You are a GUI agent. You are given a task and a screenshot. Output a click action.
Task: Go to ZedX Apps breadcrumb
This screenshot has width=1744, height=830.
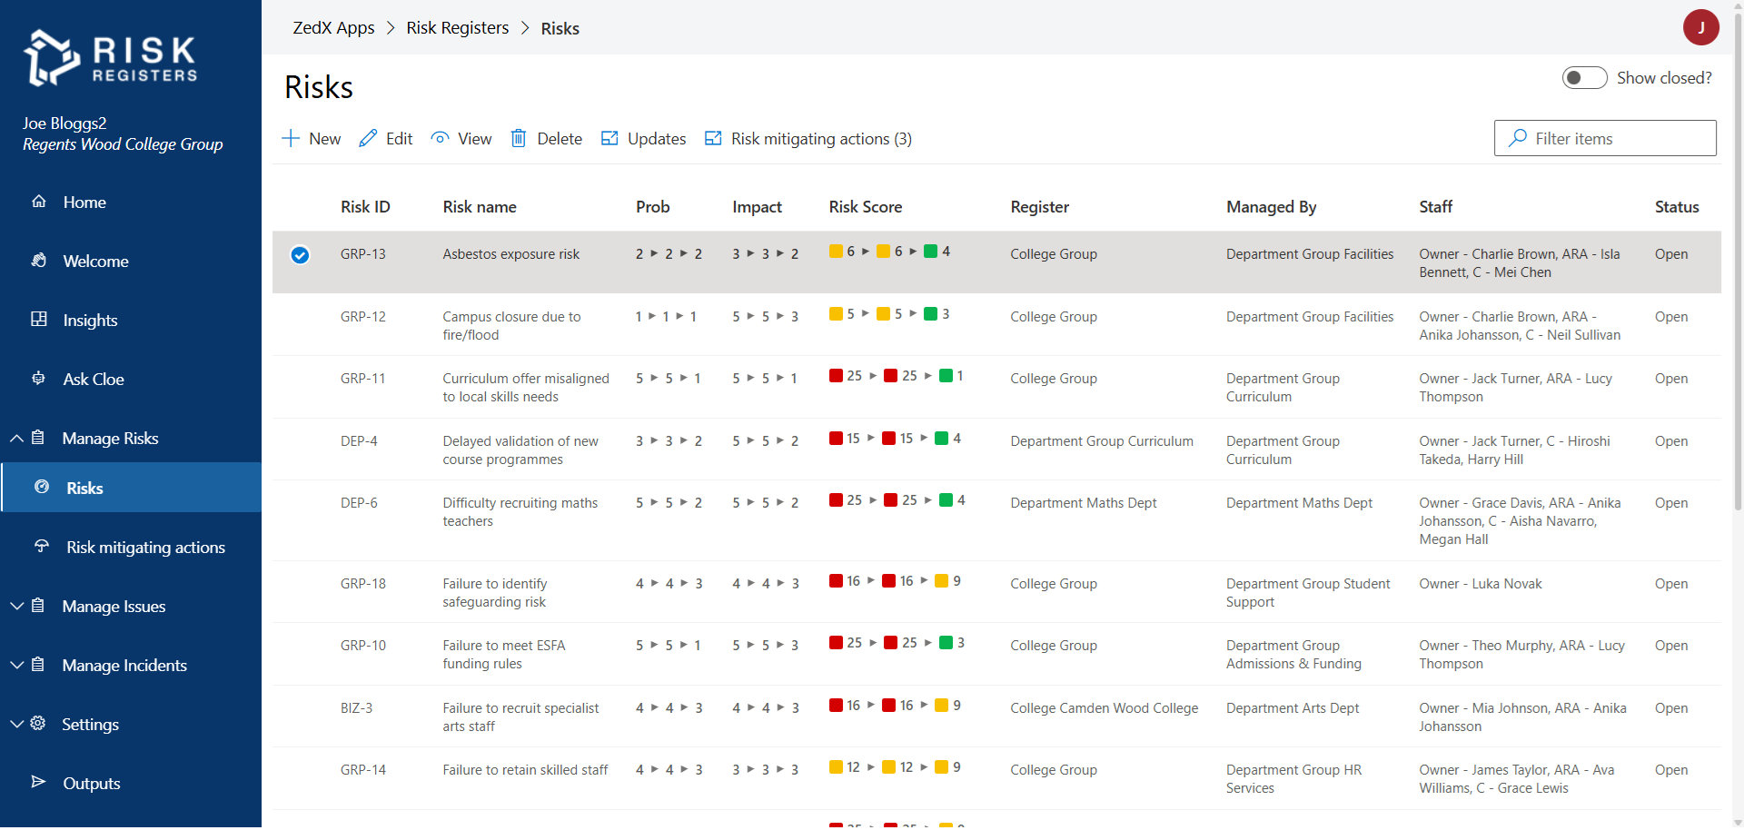click(x=333, y=28)
